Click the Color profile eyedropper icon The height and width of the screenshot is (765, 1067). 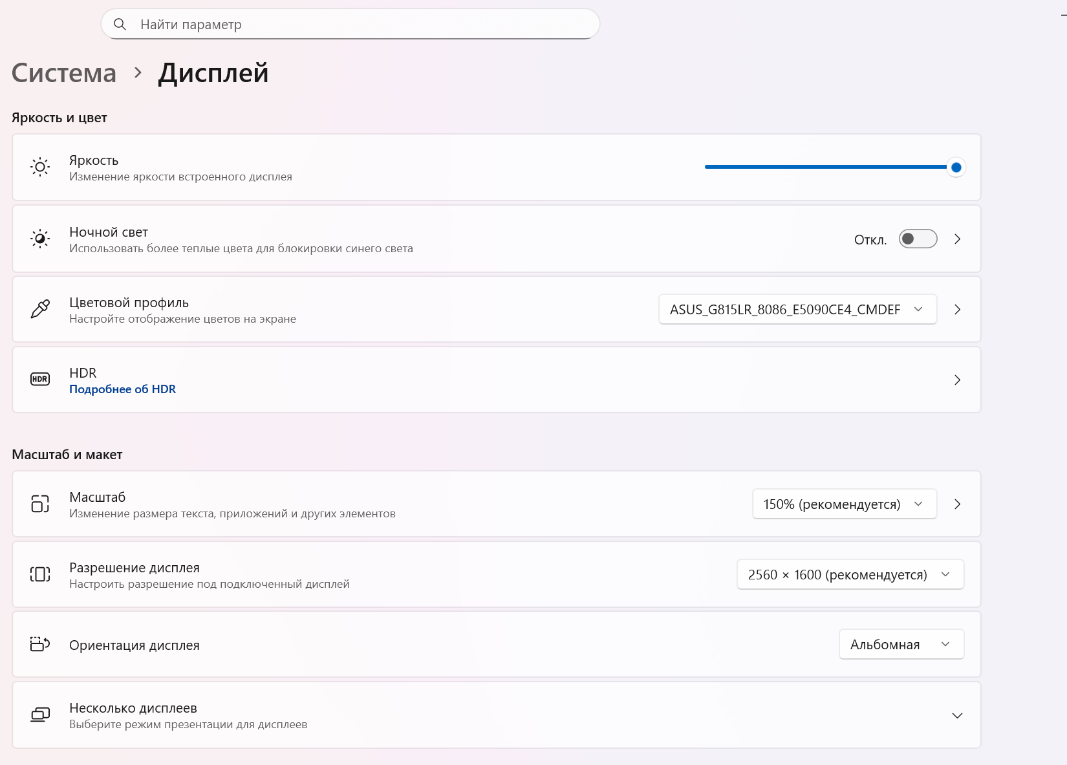coord(40,309)
